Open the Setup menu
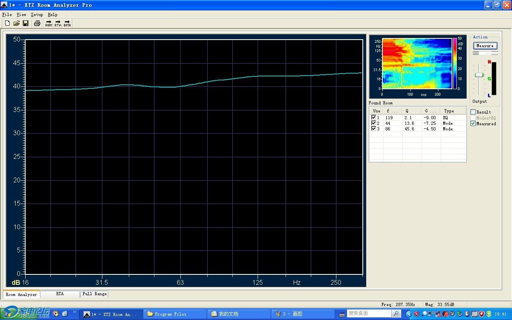 click(x=37, y=14)
